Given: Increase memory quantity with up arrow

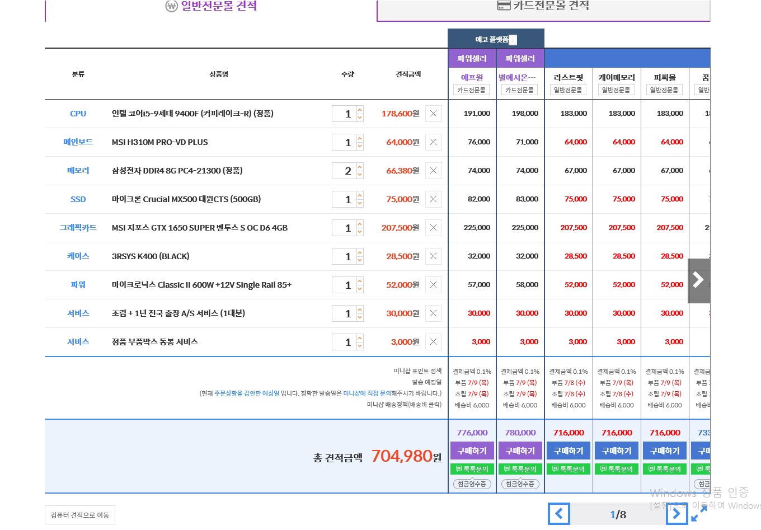Looking at the screenshot, I should tap(360, 166).
